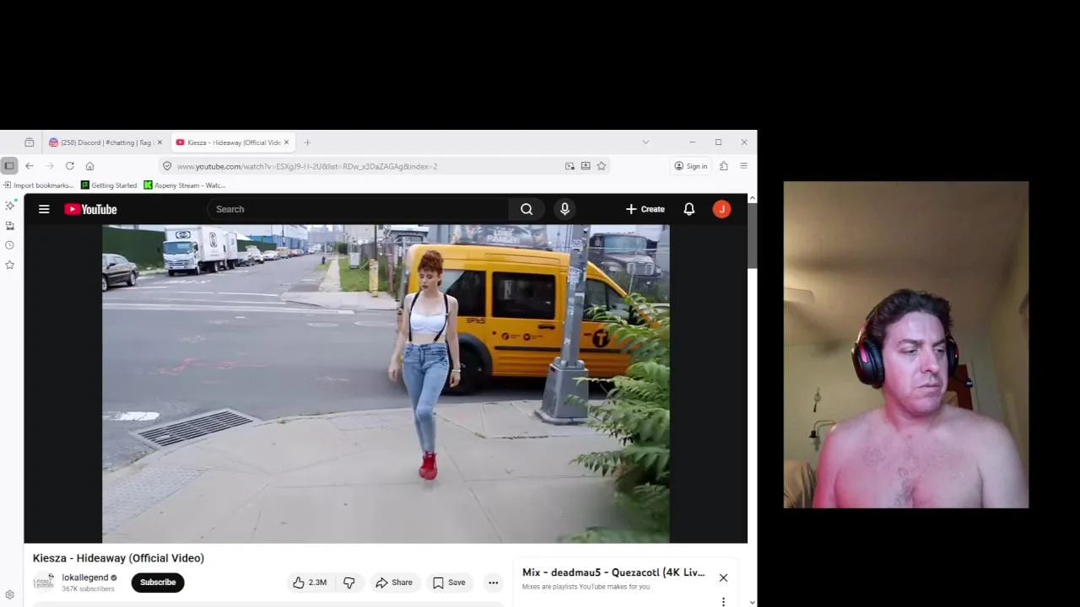This screenshot has height=607, width=1080.
Task: Open a new browser tab
Action: point(307,142)
